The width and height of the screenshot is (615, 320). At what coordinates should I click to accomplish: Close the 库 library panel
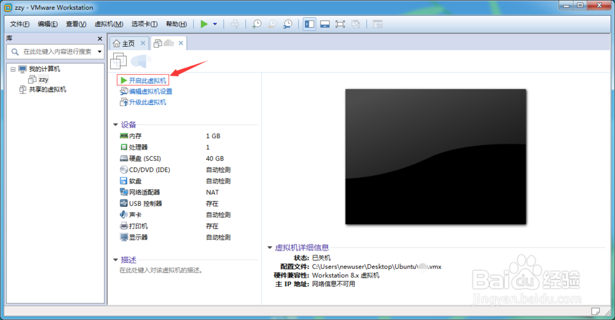[x=100, y=38]
